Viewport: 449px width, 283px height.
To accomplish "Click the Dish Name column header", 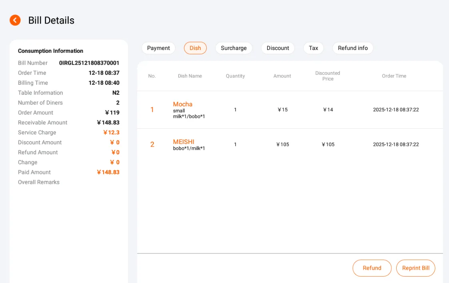I will [x=190, y=76].
